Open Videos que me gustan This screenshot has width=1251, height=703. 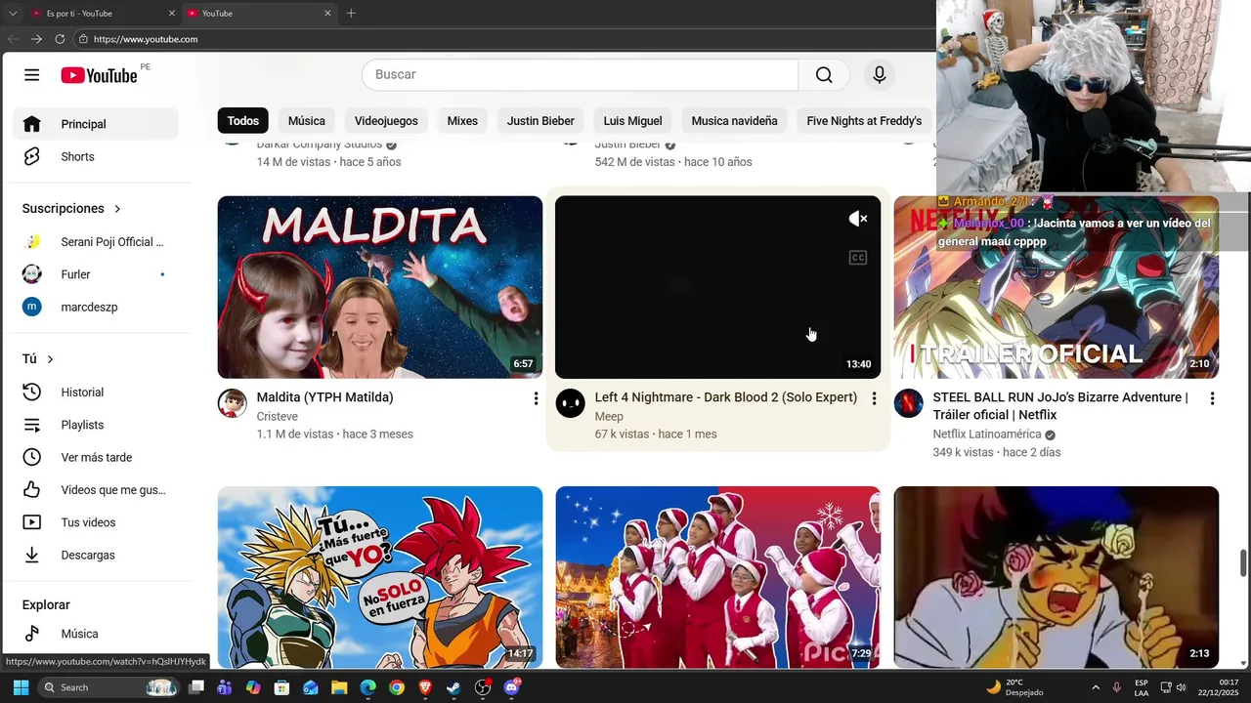[96, 489]
